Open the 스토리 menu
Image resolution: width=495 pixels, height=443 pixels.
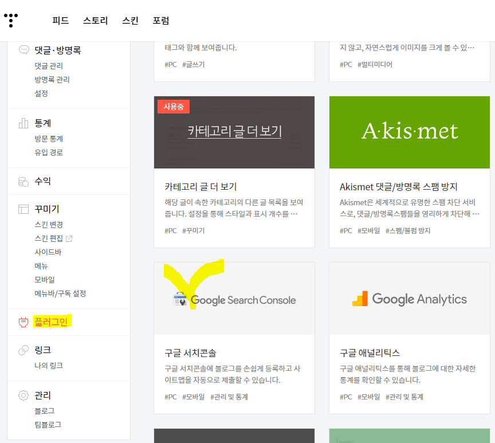[x=95, y=21]
